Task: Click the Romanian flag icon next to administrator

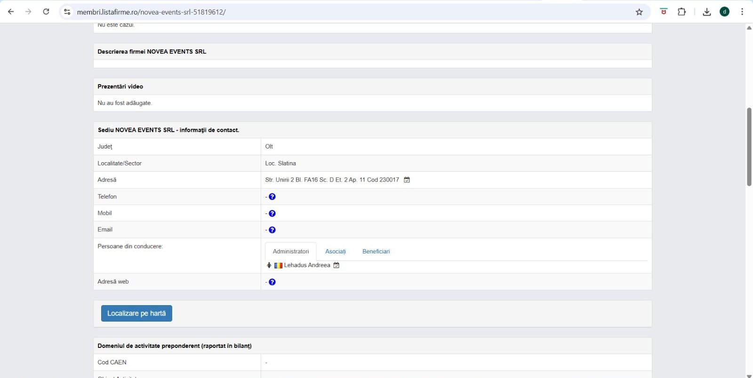Action: 278,265
